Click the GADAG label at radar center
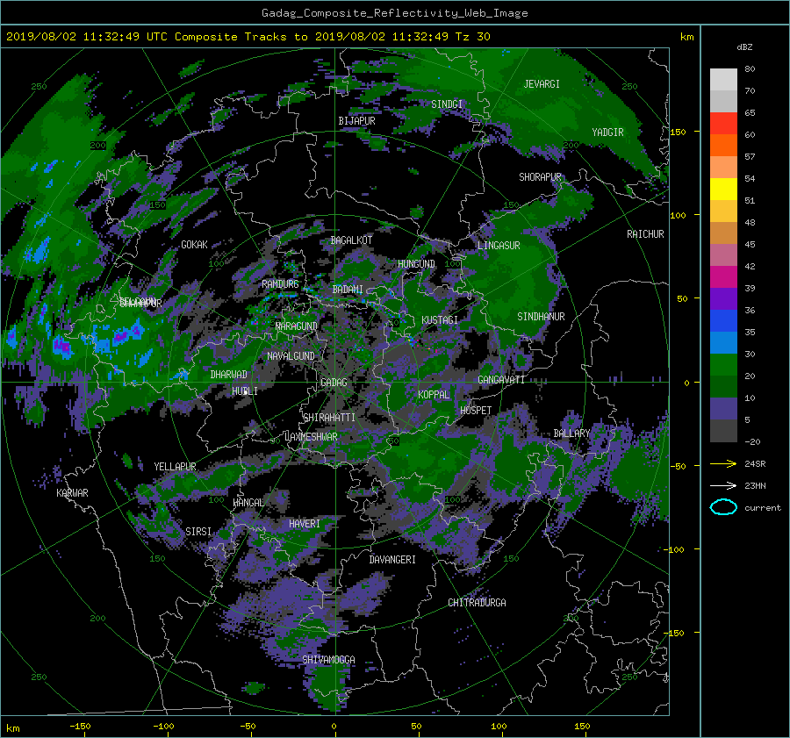The width and height of the screenshot is (790, 738). tap(334, 383)
